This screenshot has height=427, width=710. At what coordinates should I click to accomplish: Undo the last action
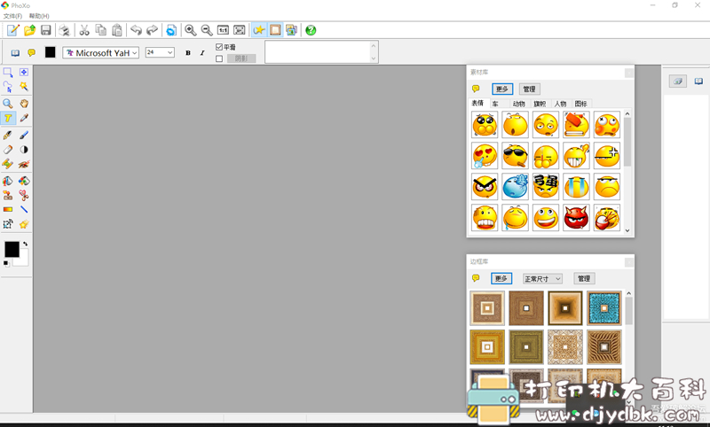click(136, 30)
